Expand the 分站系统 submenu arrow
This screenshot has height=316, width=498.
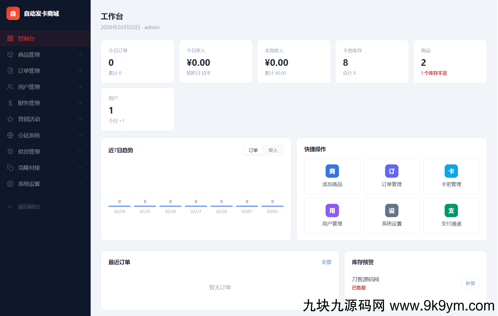coord(80,135)
